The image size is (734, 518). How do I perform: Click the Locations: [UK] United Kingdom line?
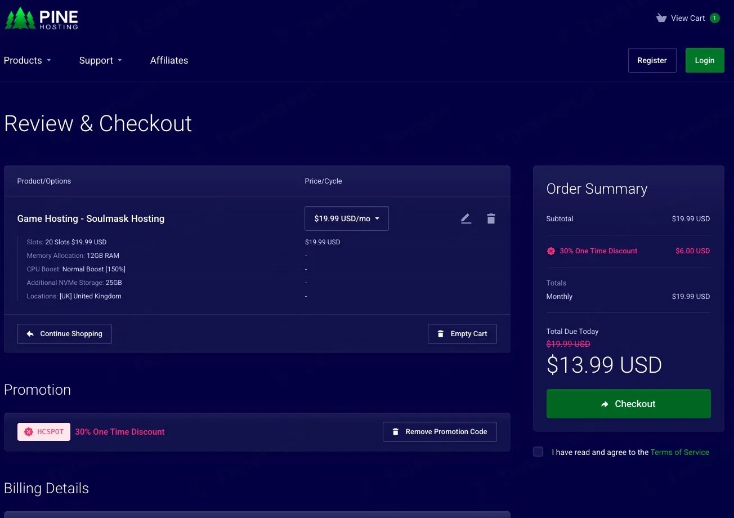pos(74,296)
